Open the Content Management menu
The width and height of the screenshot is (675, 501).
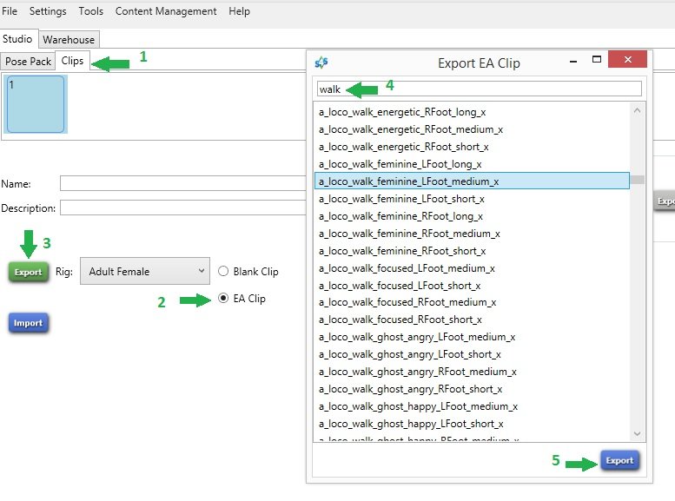pos(166,11)
